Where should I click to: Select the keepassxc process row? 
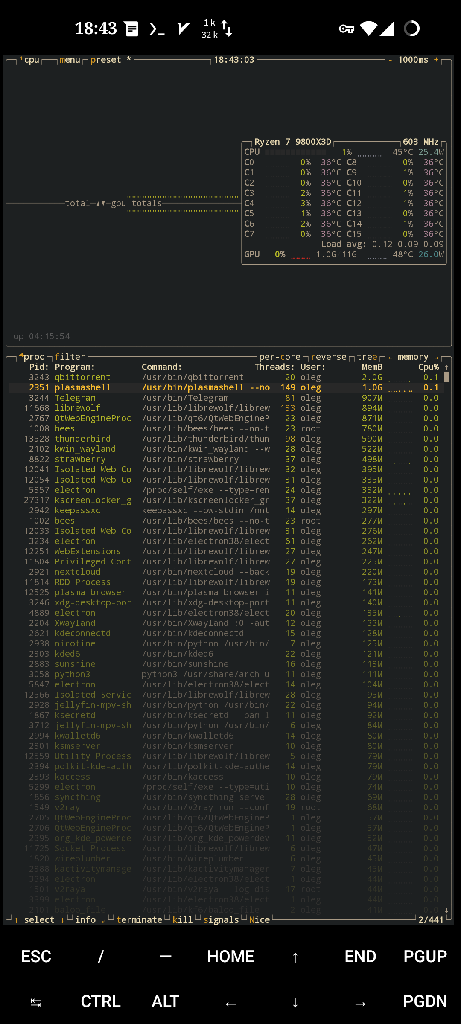tap(226, 510)
